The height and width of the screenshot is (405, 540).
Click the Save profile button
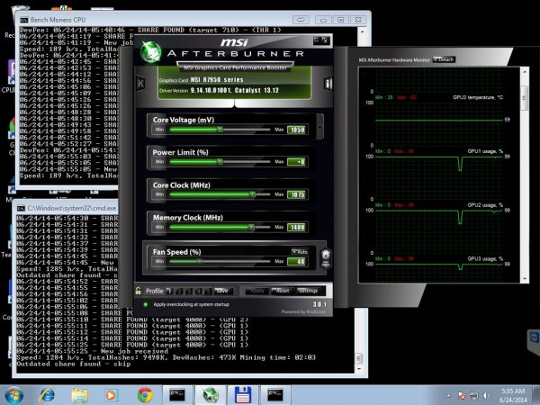(223, 291)
